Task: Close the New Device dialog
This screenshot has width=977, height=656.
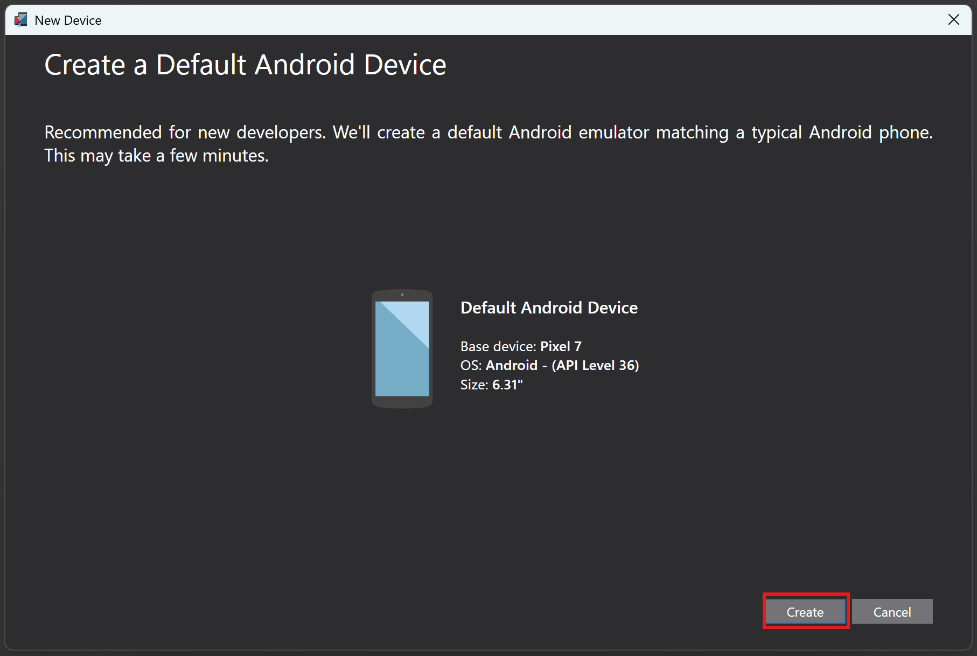Action: 954,19
